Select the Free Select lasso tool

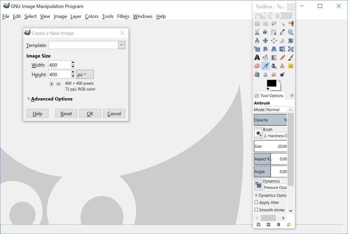click(x=274, y=24)
